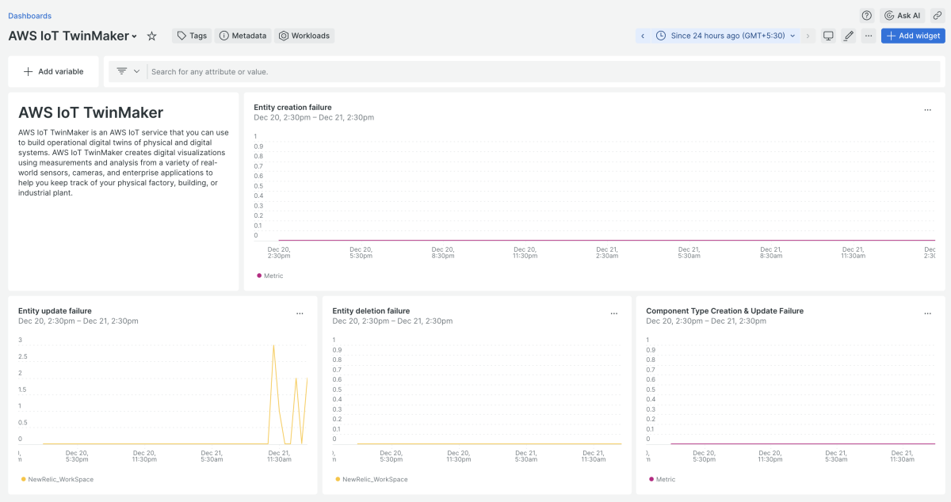Viewport: 951px width, 502px height.
Task: Click the Entity creation failure title
Action: 292,108
